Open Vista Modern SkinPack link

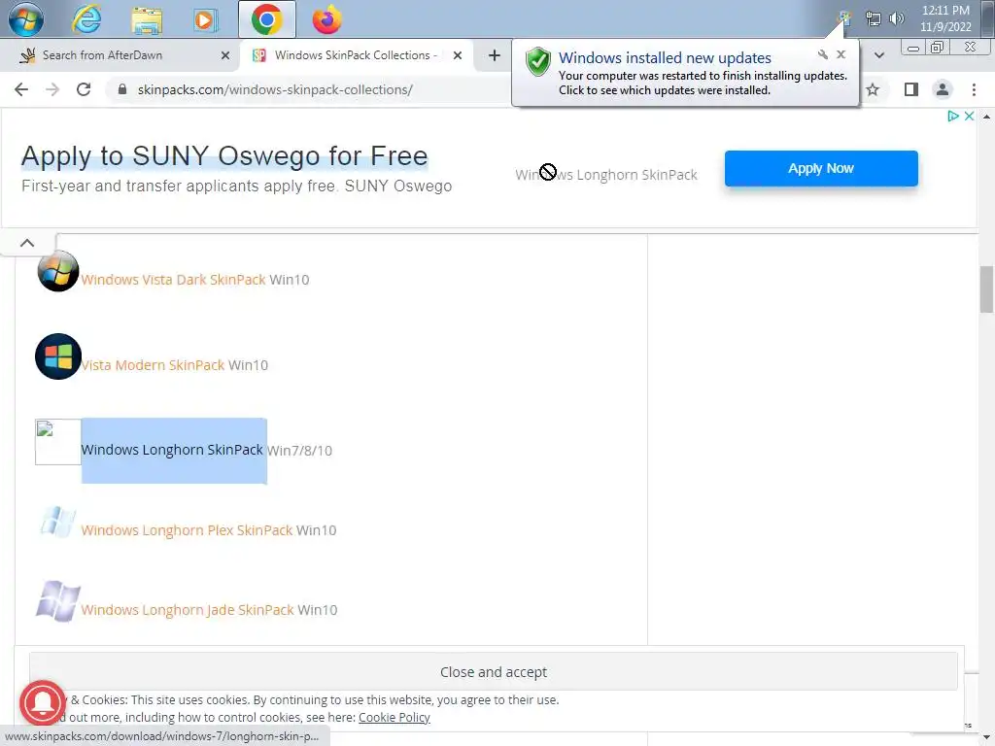coord(153,365)
